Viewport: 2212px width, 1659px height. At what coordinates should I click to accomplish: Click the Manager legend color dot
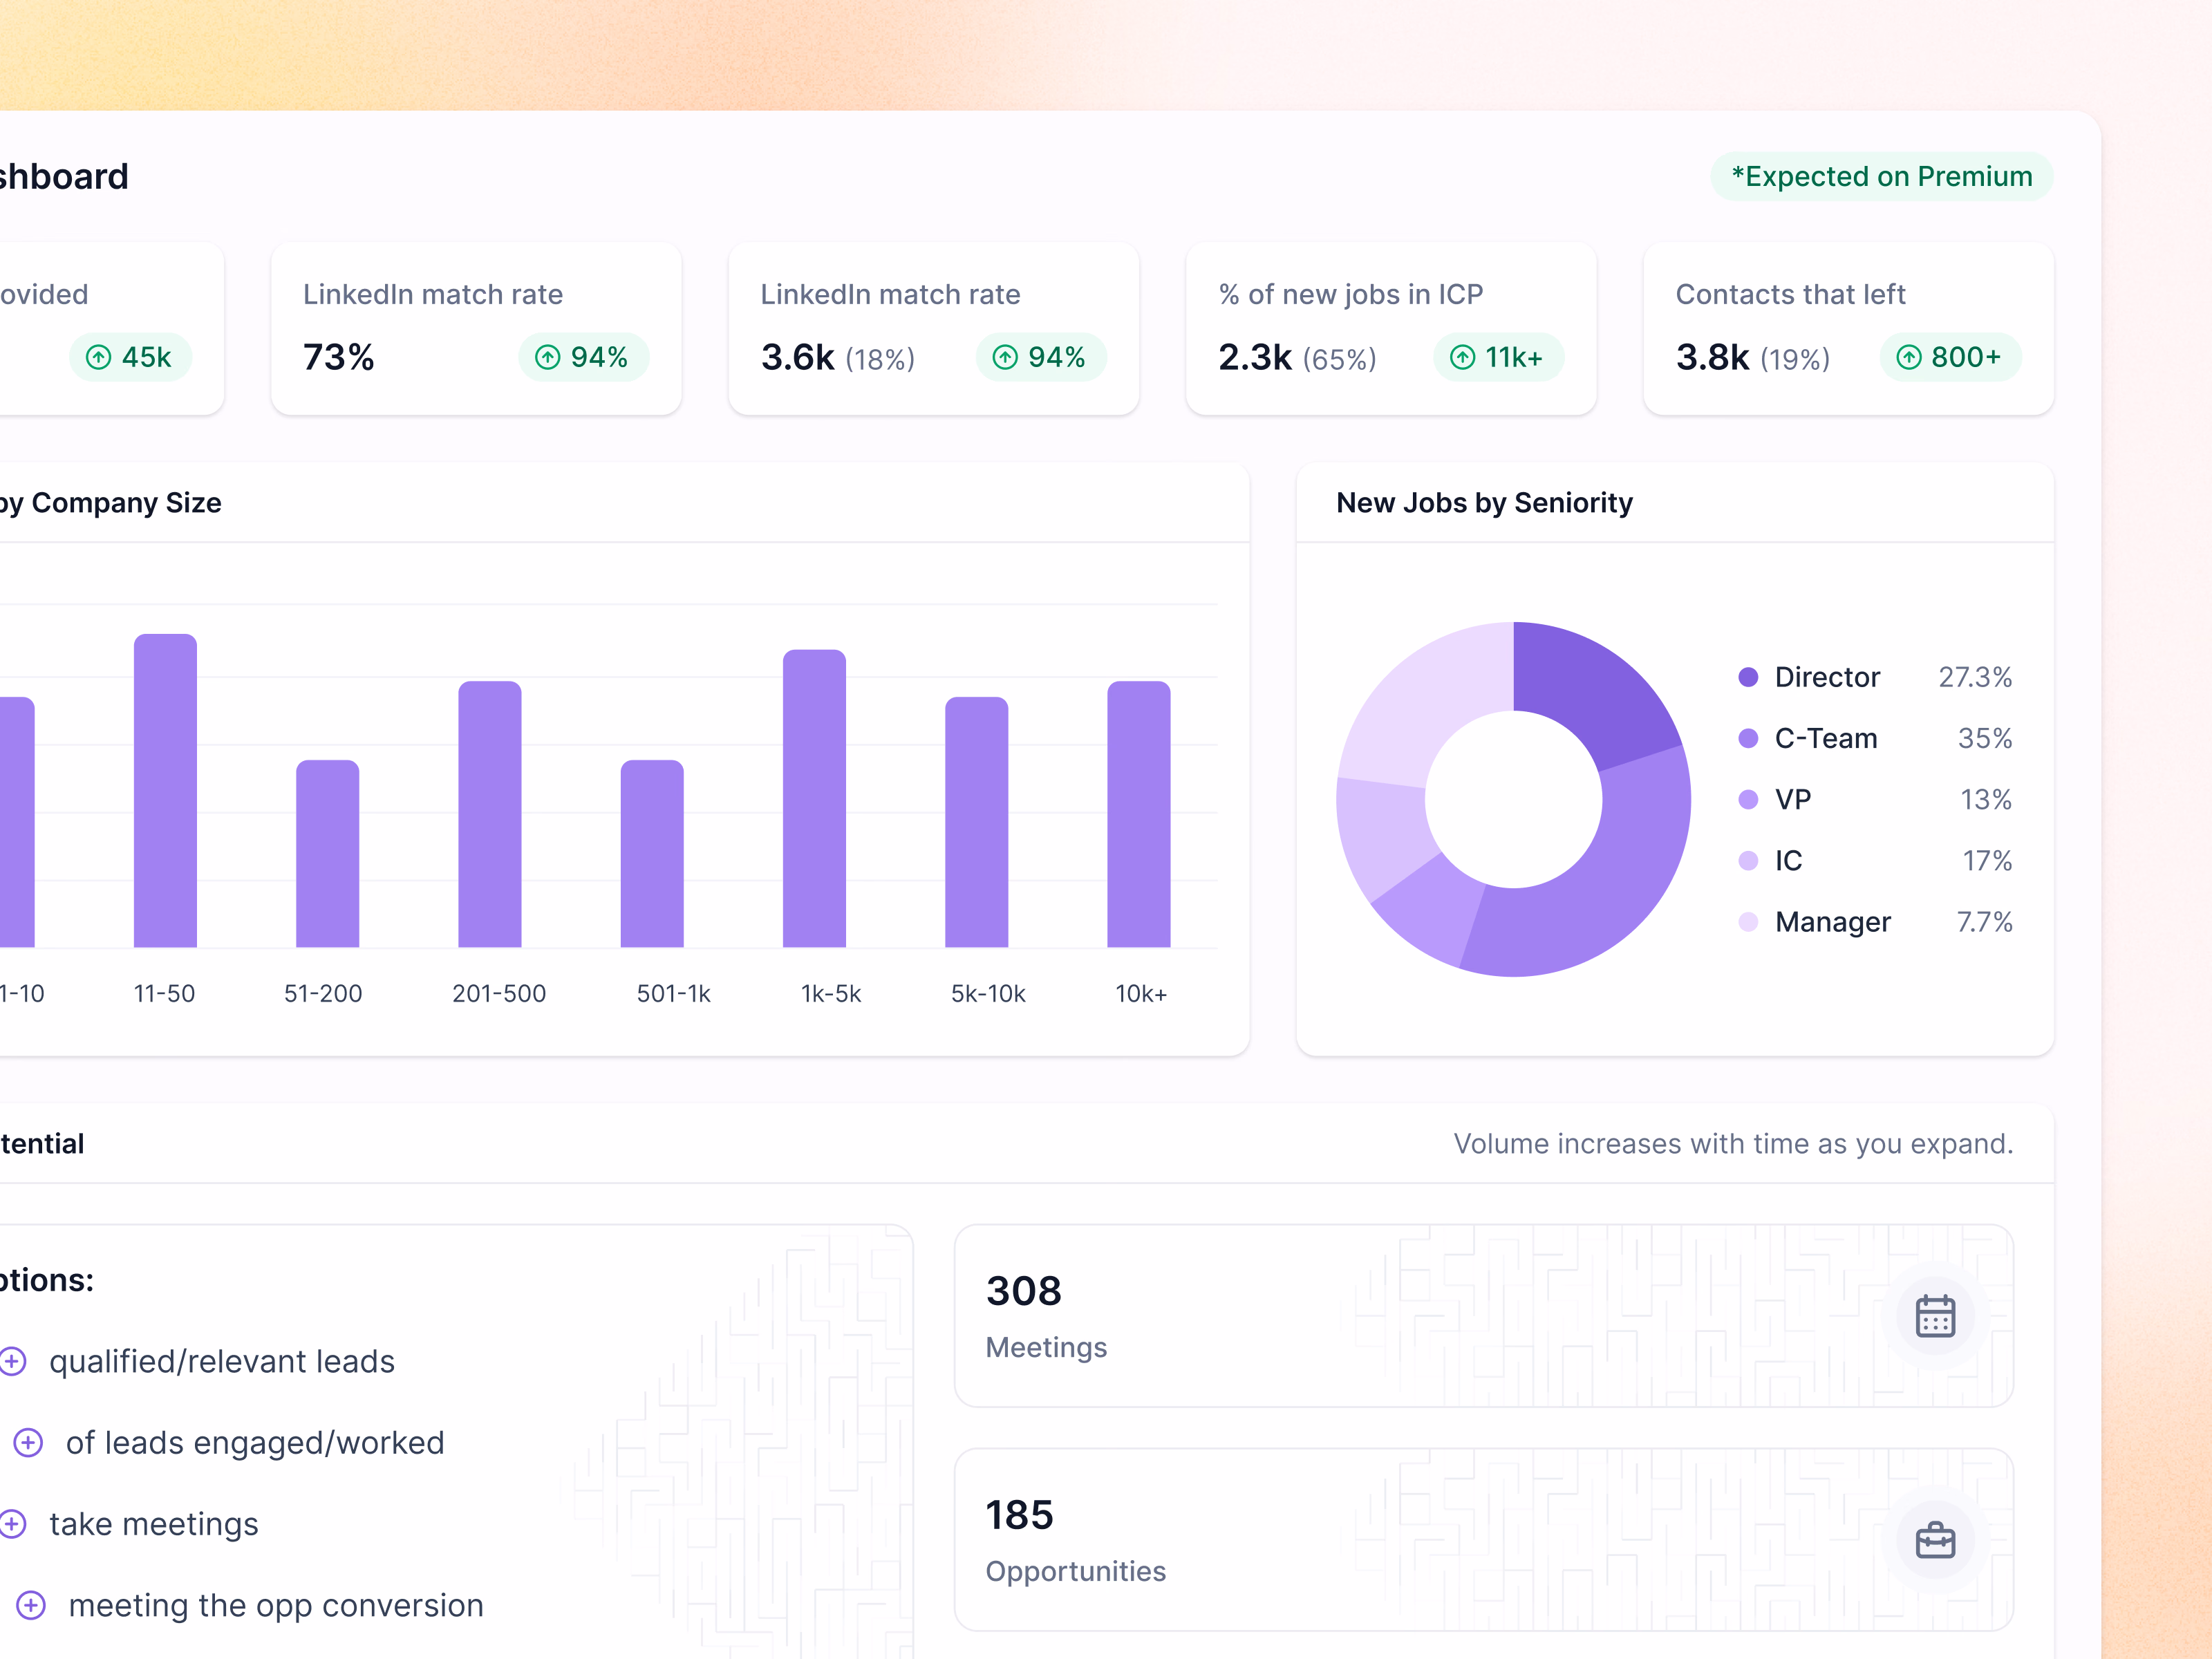pyautogui.click(x=1748, y=921)
